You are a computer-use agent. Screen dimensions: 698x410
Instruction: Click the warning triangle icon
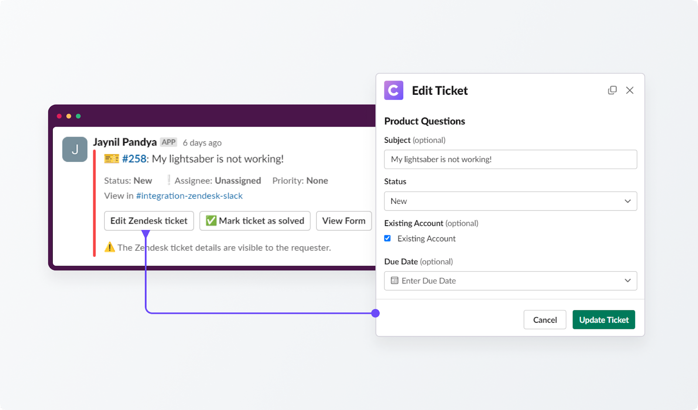click(x=109, y=247)
